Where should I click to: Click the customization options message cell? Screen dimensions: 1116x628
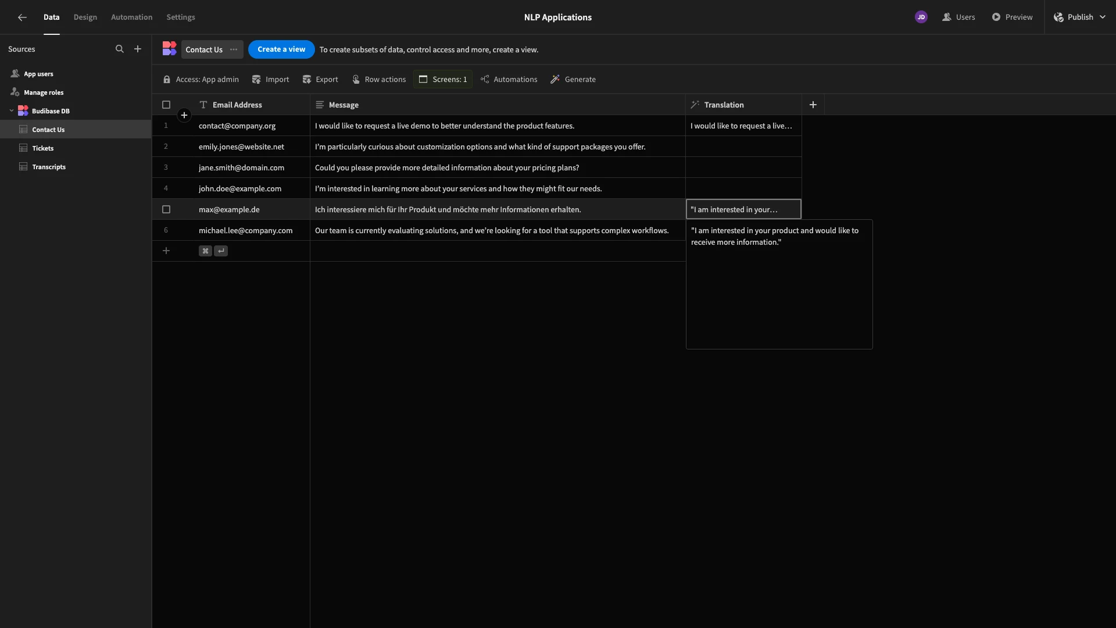pos(498,147)
